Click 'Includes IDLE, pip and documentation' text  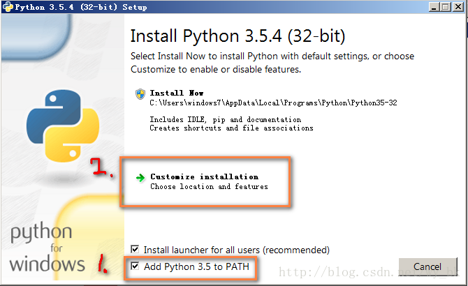tap(226, 119)
